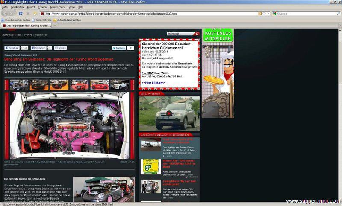The width and height of the screenshot is (342, 206).
Task: Open the Pirelli Tuning Award related article
Action: pyautogui.click(x=178, y=141)
